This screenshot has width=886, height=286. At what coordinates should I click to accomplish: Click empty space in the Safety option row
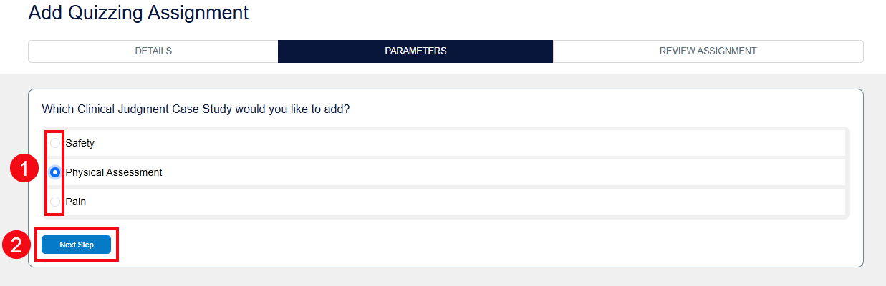466,143
